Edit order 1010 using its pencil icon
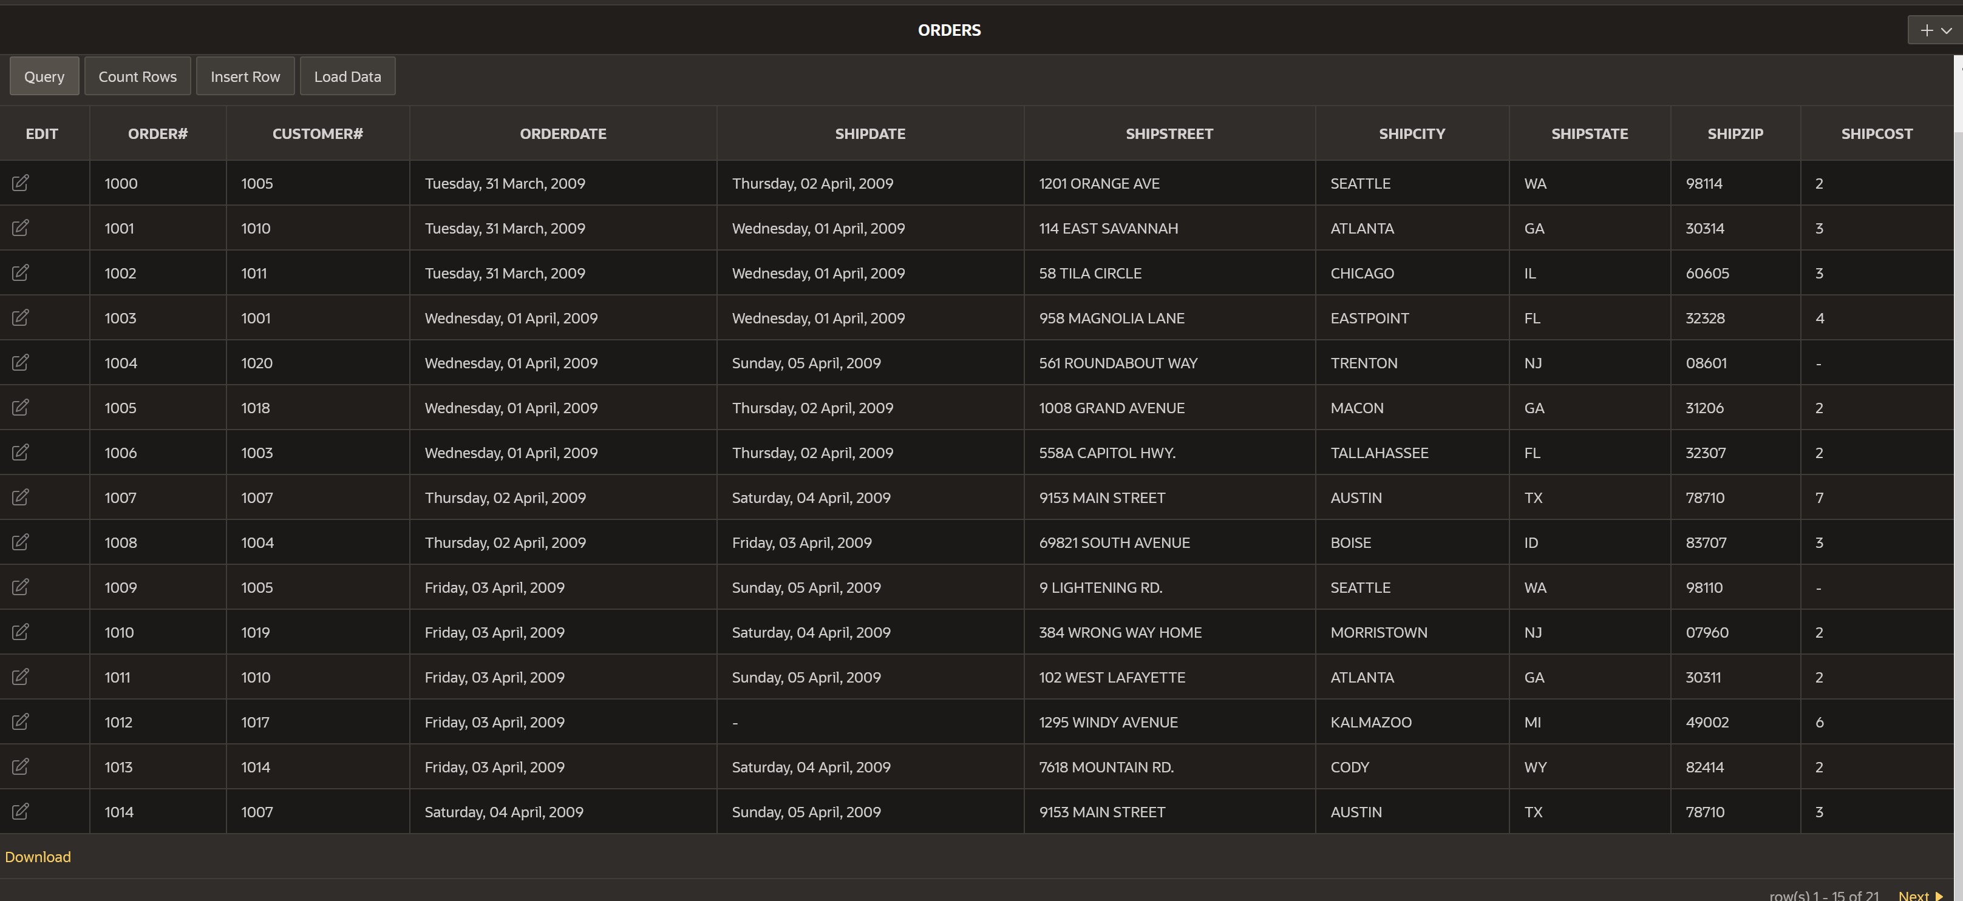 (x=21, y=632)
